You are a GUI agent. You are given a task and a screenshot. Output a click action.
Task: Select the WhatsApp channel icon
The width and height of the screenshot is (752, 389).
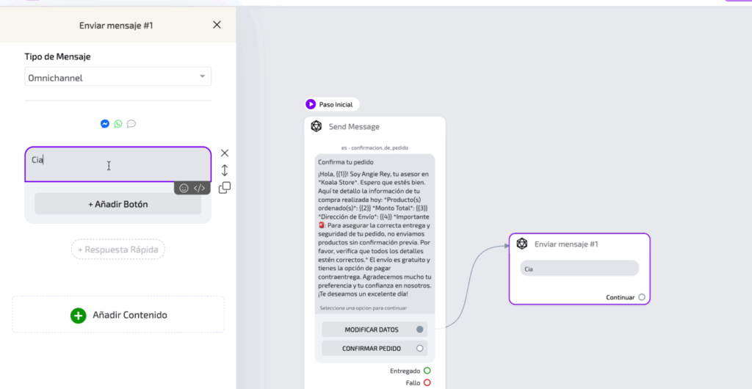(x=118, y=124)
